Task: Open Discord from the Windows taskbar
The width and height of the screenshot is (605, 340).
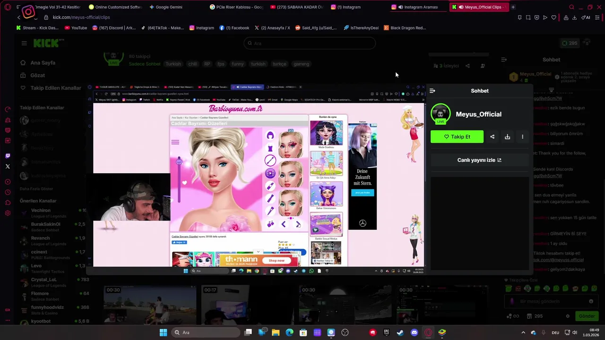Action: point(414,332)
